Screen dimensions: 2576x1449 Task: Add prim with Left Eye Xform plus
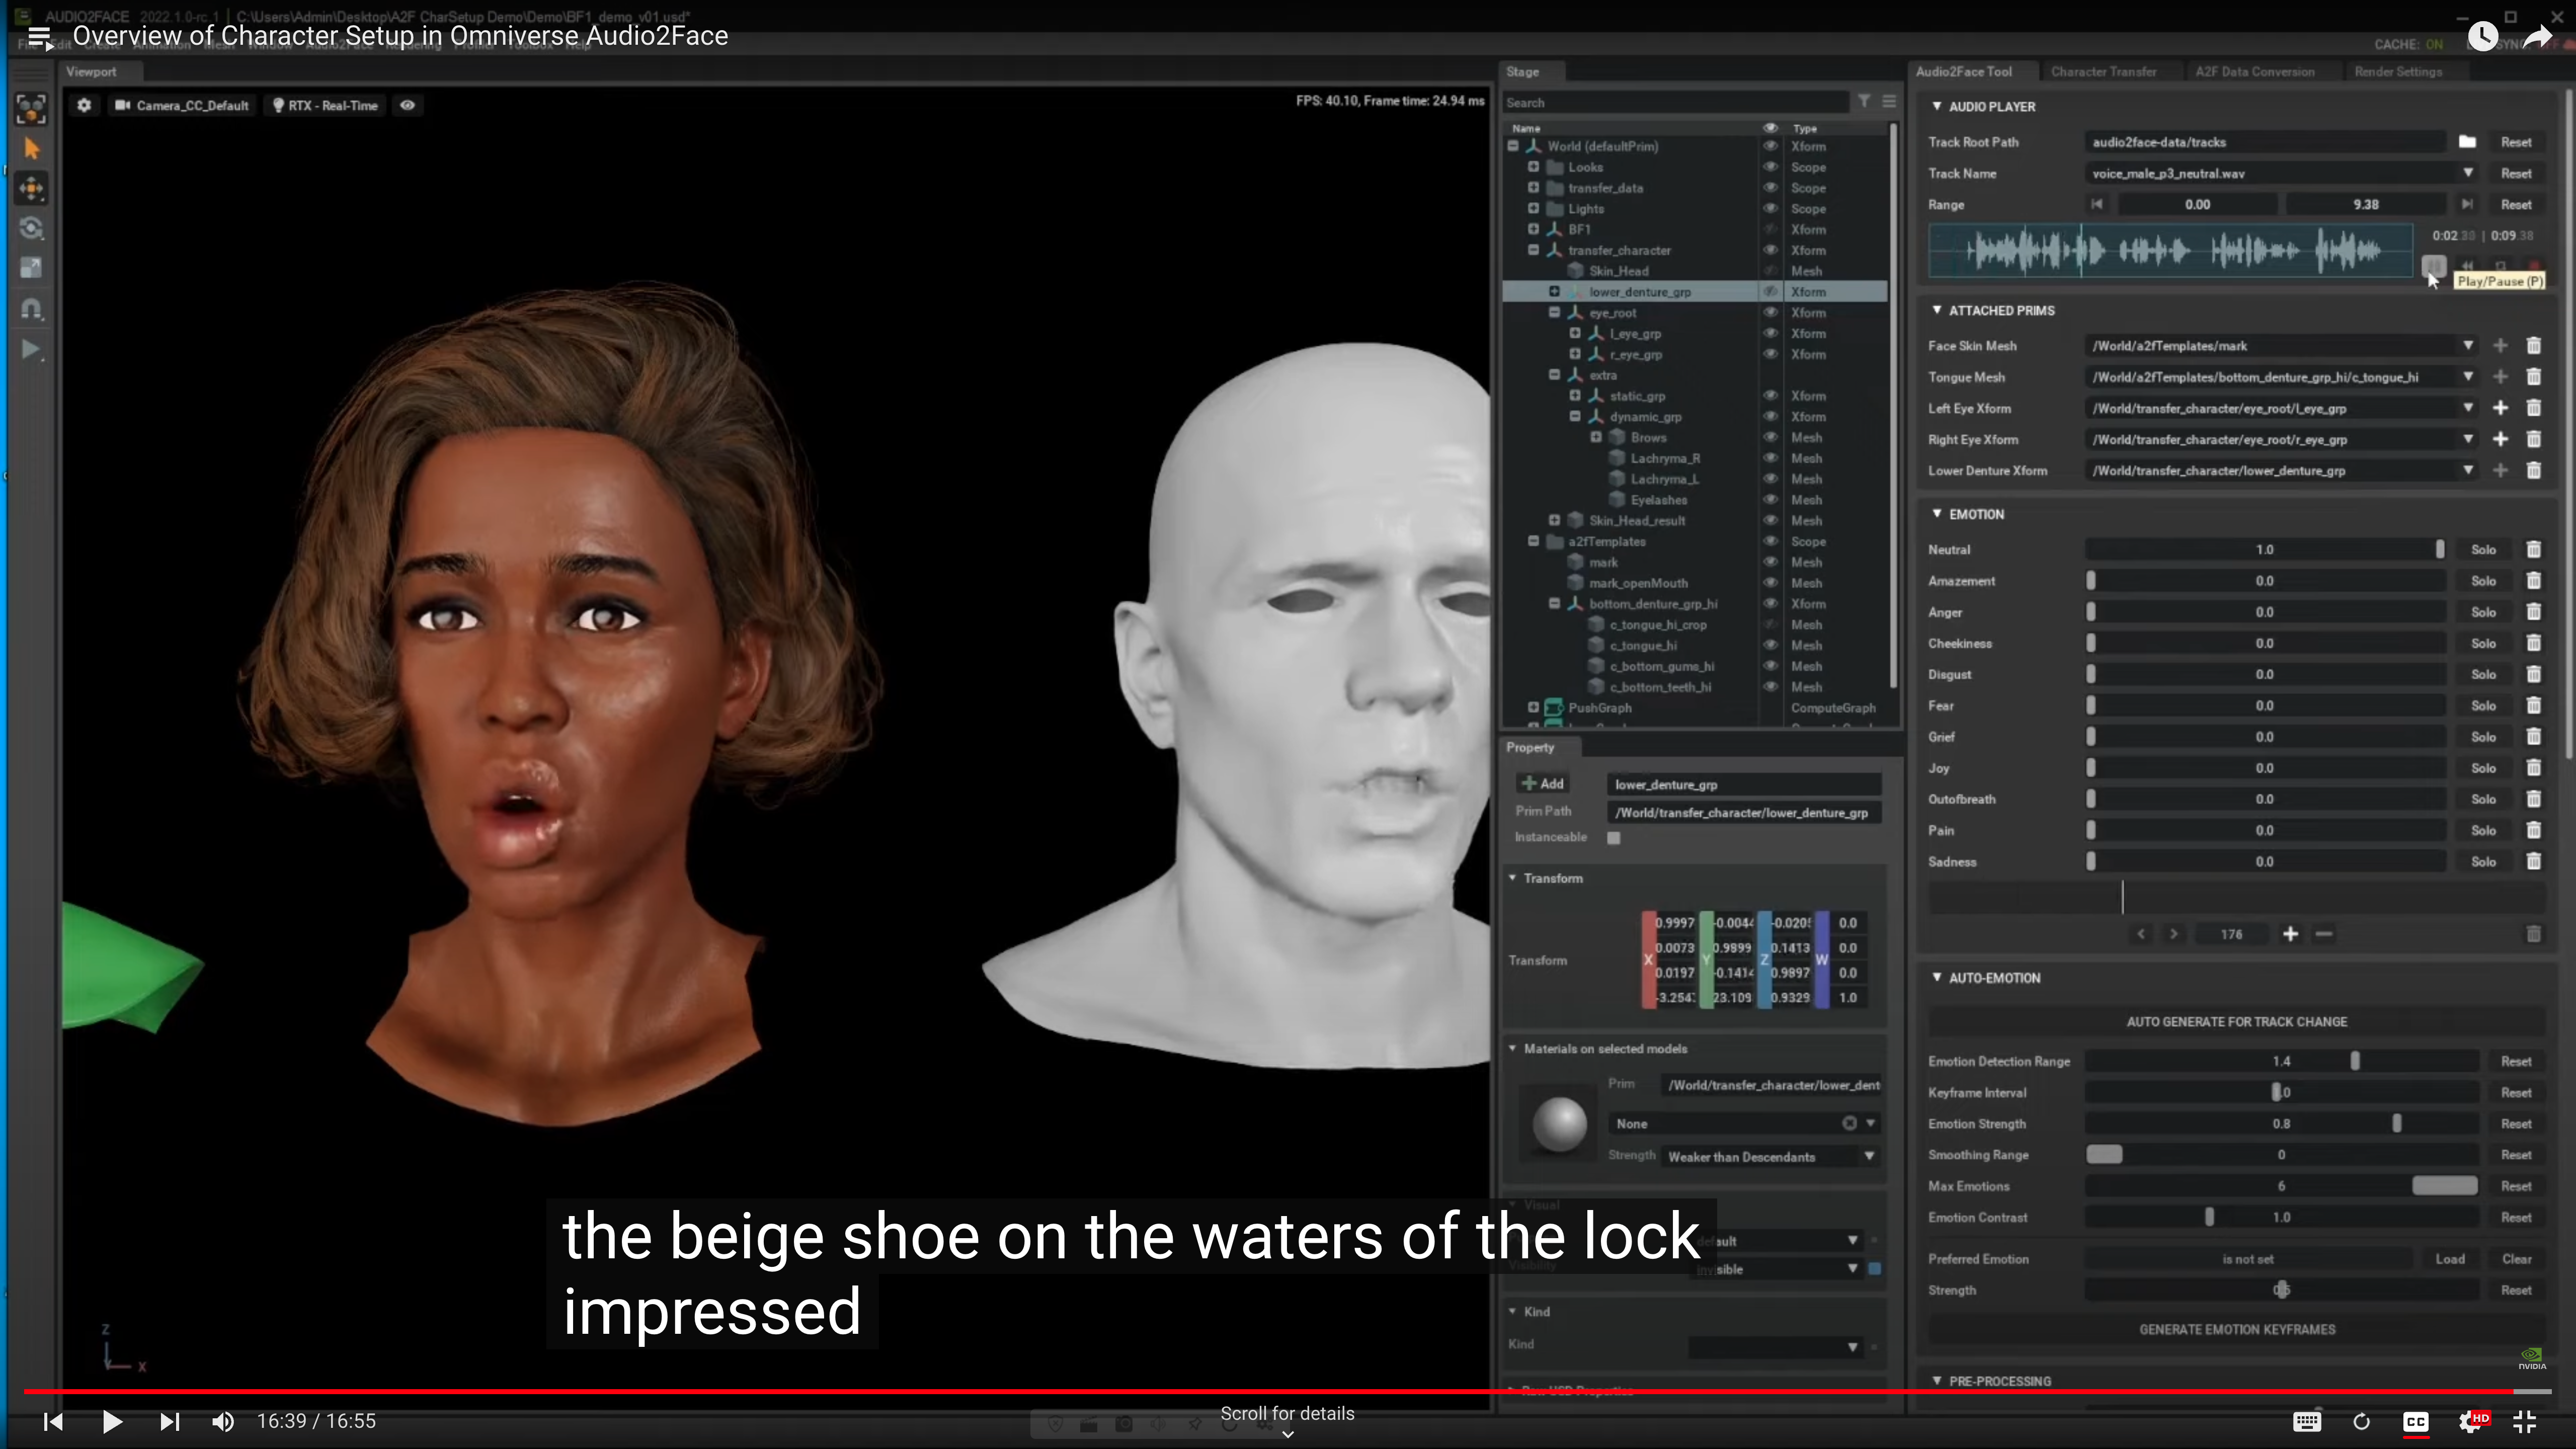[2500, 408]
